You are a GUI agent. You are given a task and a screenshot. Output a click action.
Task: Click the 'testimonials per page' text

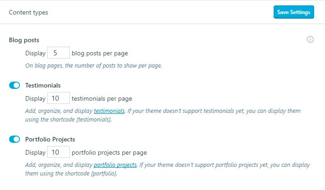[102, 99]
